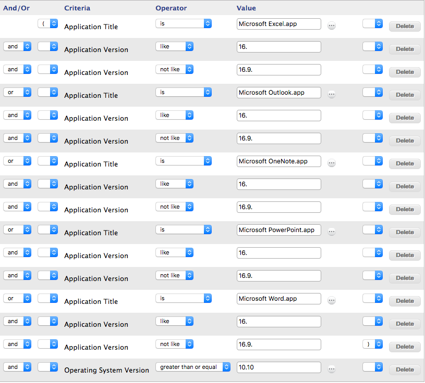Viewport: 425px width, 383px height.
Task: Delete the Microsoft Outlook.app criteria row
Action: [x=405, y=95]
